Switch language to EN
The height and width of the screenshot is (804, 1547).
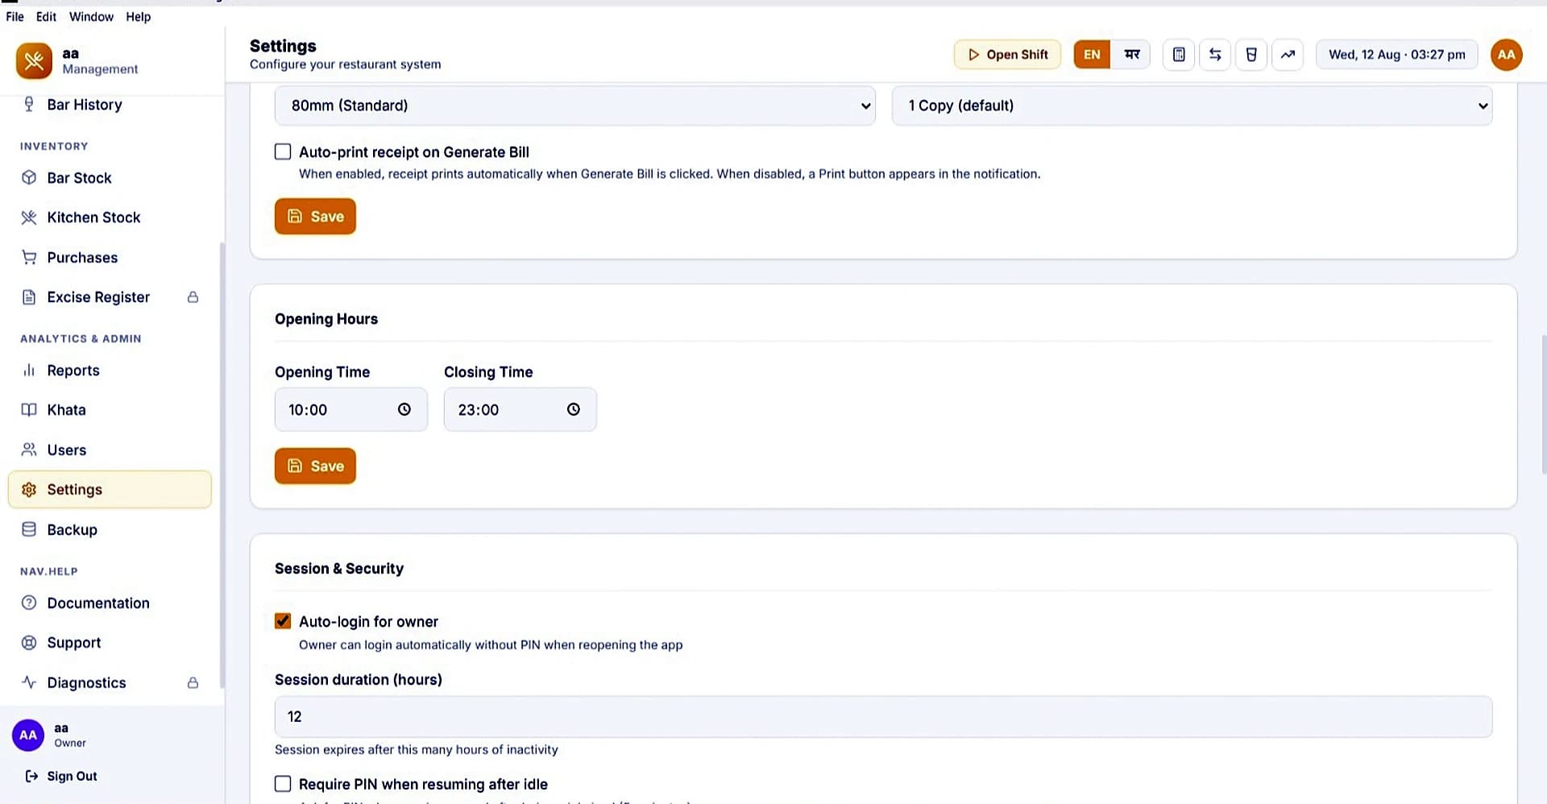click(1092, 55)
